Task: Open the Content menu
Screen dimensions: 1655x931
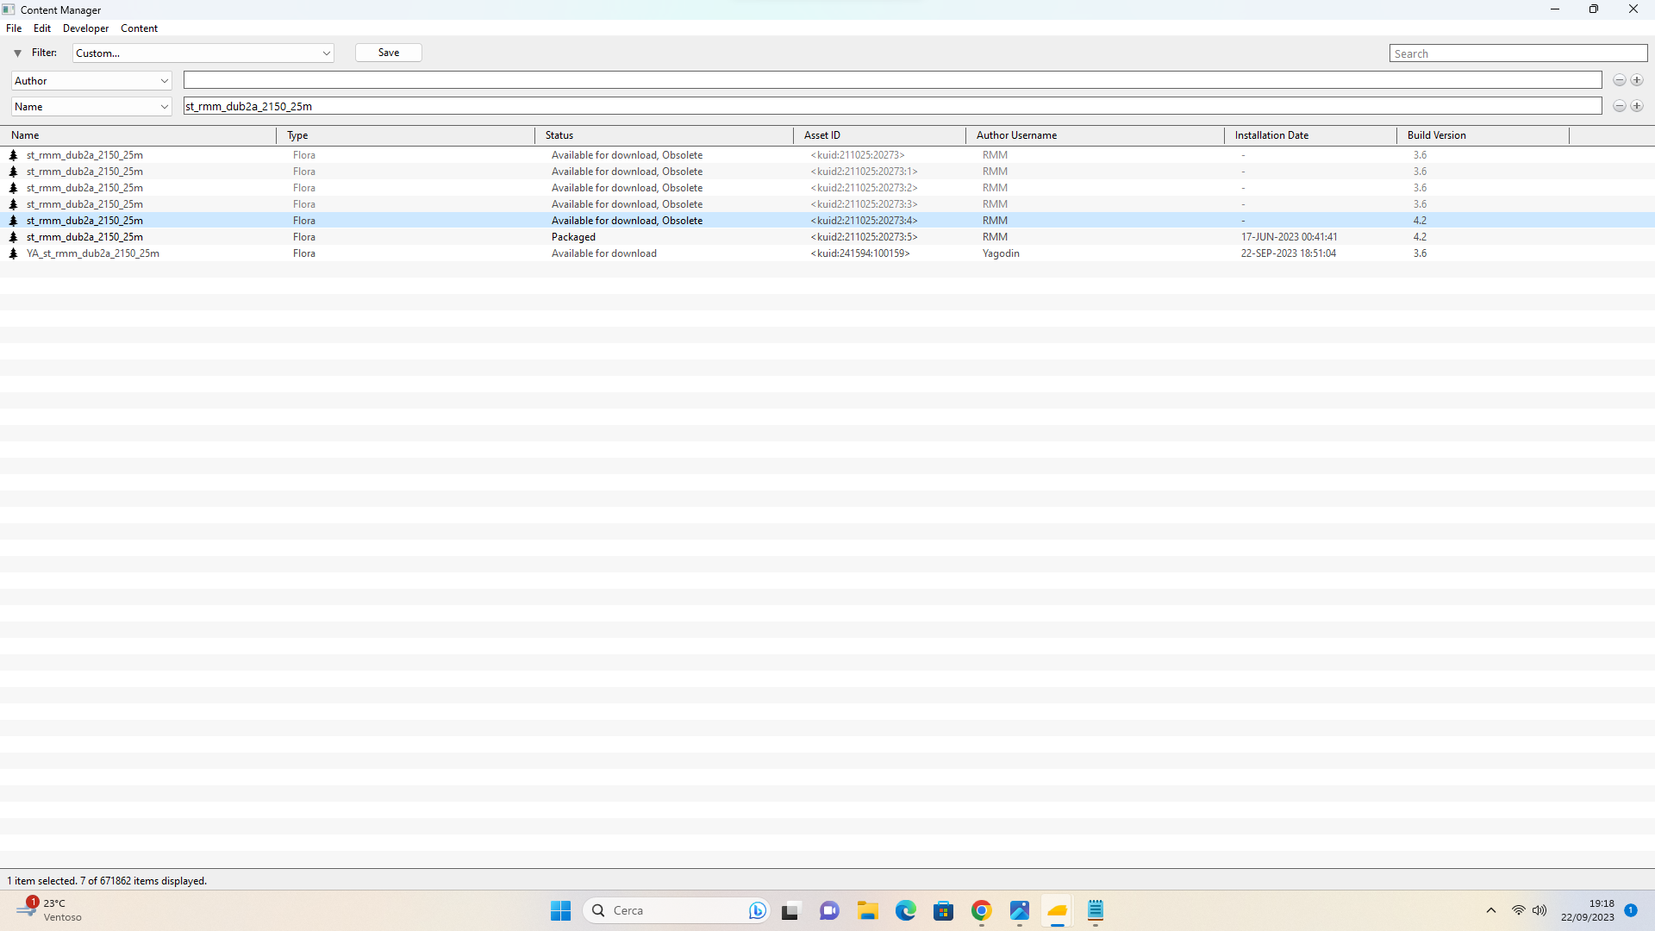Action: coord(139,28)
